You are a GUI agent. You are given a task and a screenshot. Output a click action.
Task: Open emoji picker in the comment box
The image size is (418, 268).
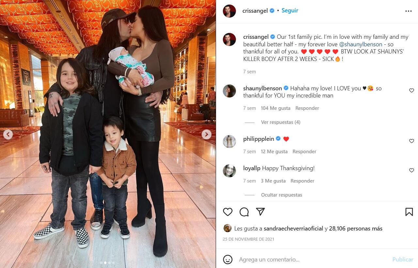coord(228,260)
